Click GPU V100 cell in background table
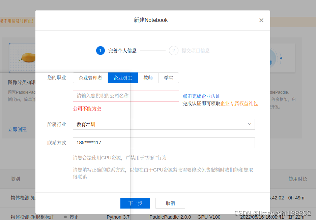Viewport: 316px width, 220px height. click(x=209, y=217)
